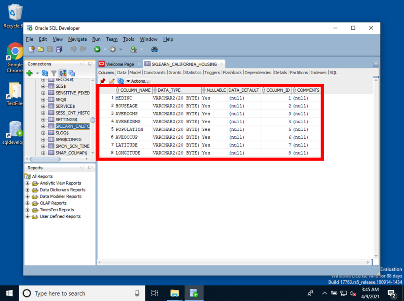Click the red pin Freeze View icon
This screenshot has height=301, width=404.
(103, 81)
